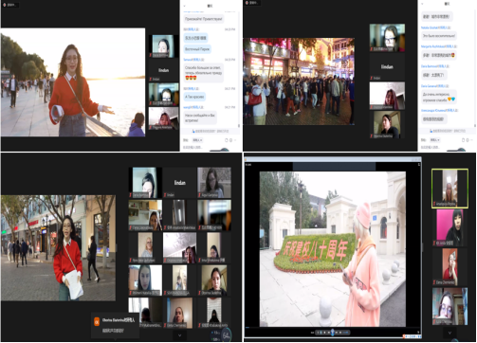Click the muted microphone icon on lindan tile top-left
This screenshot has width=477, height=343.
point(151,79)
